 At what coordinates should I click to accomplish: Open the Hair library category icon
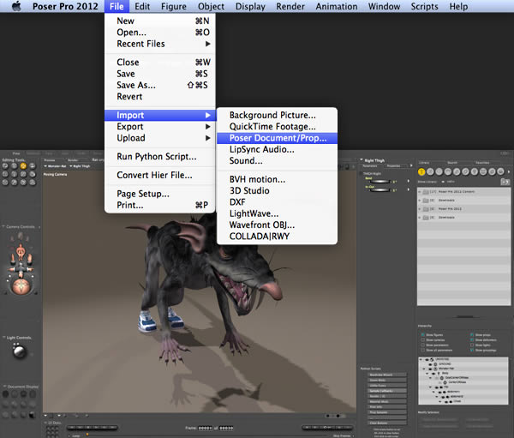pyautogui.click(x=448, y=171)
